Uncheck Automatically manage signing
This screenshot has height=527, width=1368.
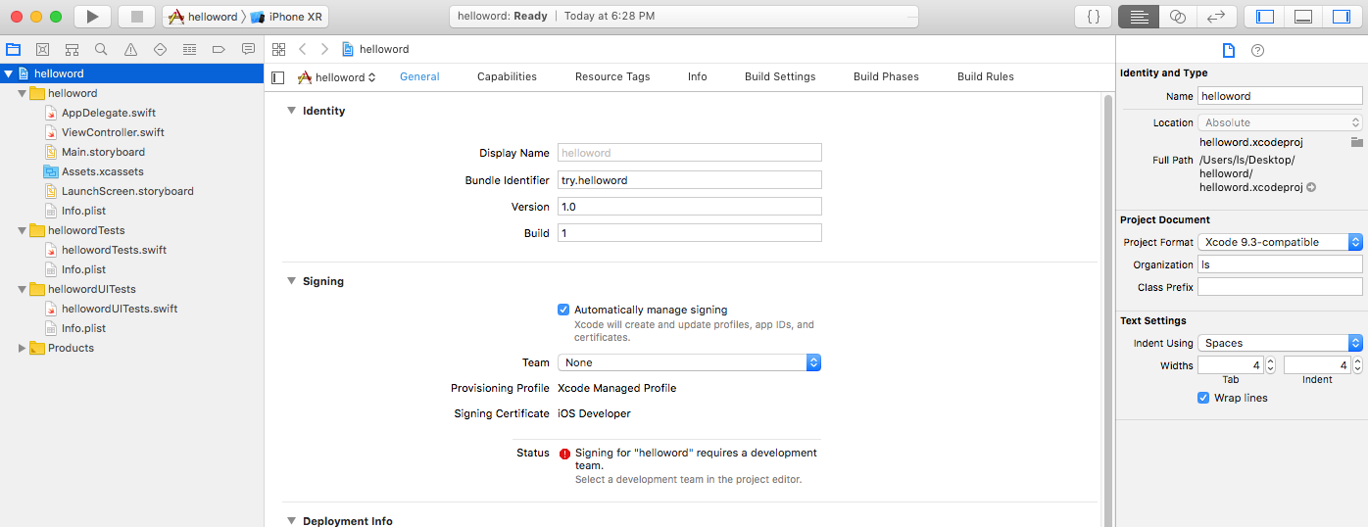[563, 310]
